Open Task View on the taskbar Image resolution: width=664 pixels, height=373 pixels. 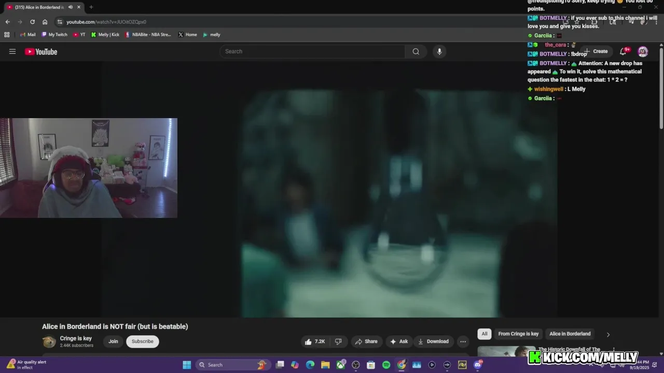280,365
